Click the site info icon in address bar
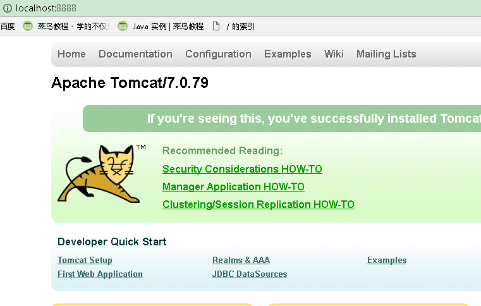Image resolution: width=481 pixels, height=306 pixels. (8, 8)
